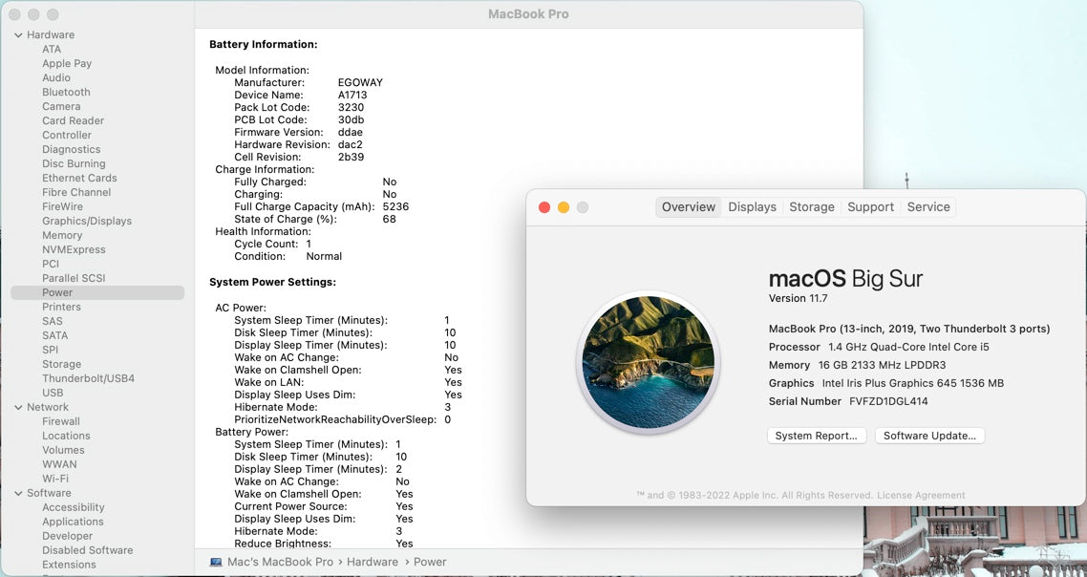
Task: Open Applications under Software
Action: [73, 522]
